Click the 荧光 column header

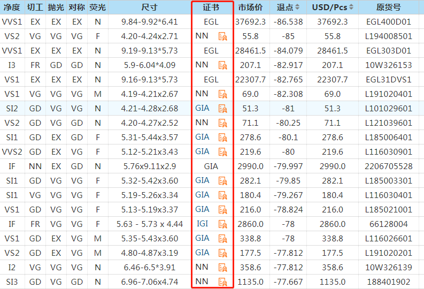(x=98, y=7)
